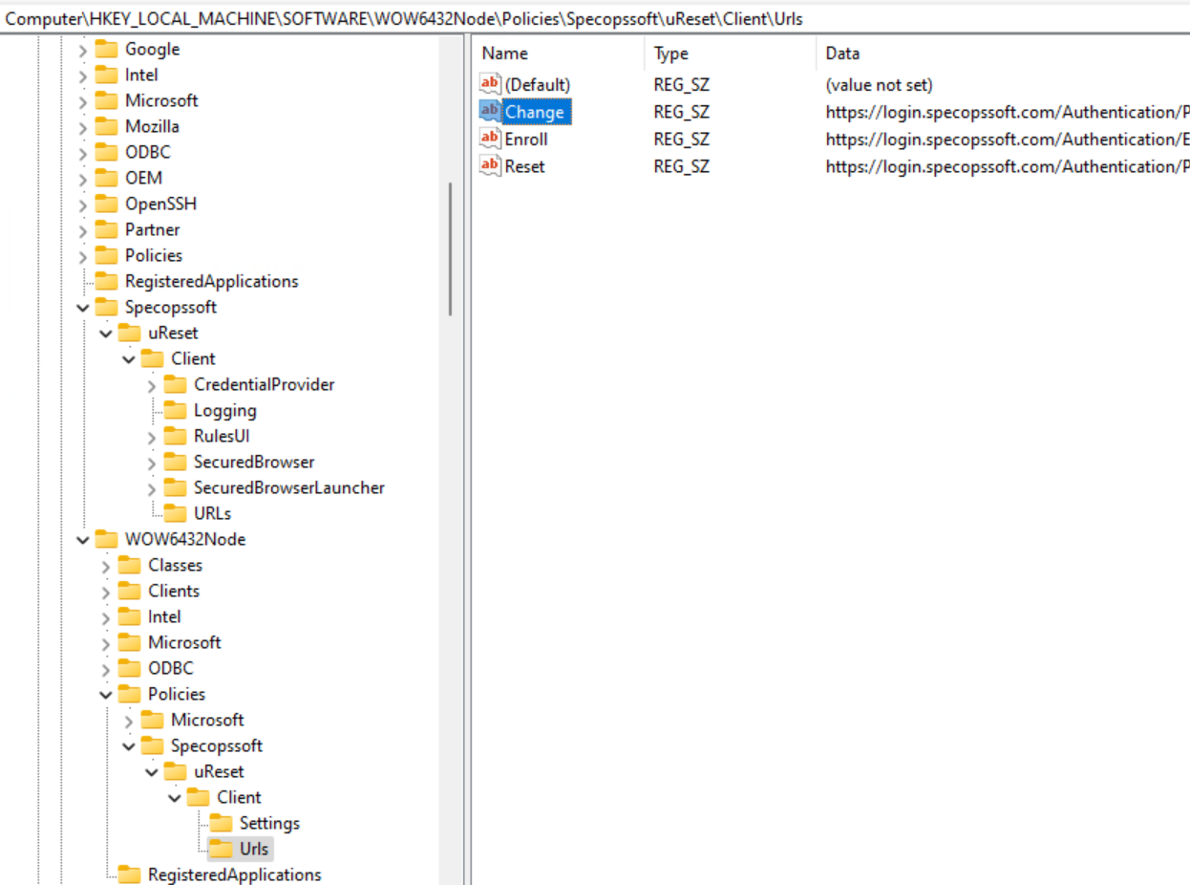Screen dimensions: 1190x885
Task: Click the URL data in the Change row
Action: (1008, 112)
